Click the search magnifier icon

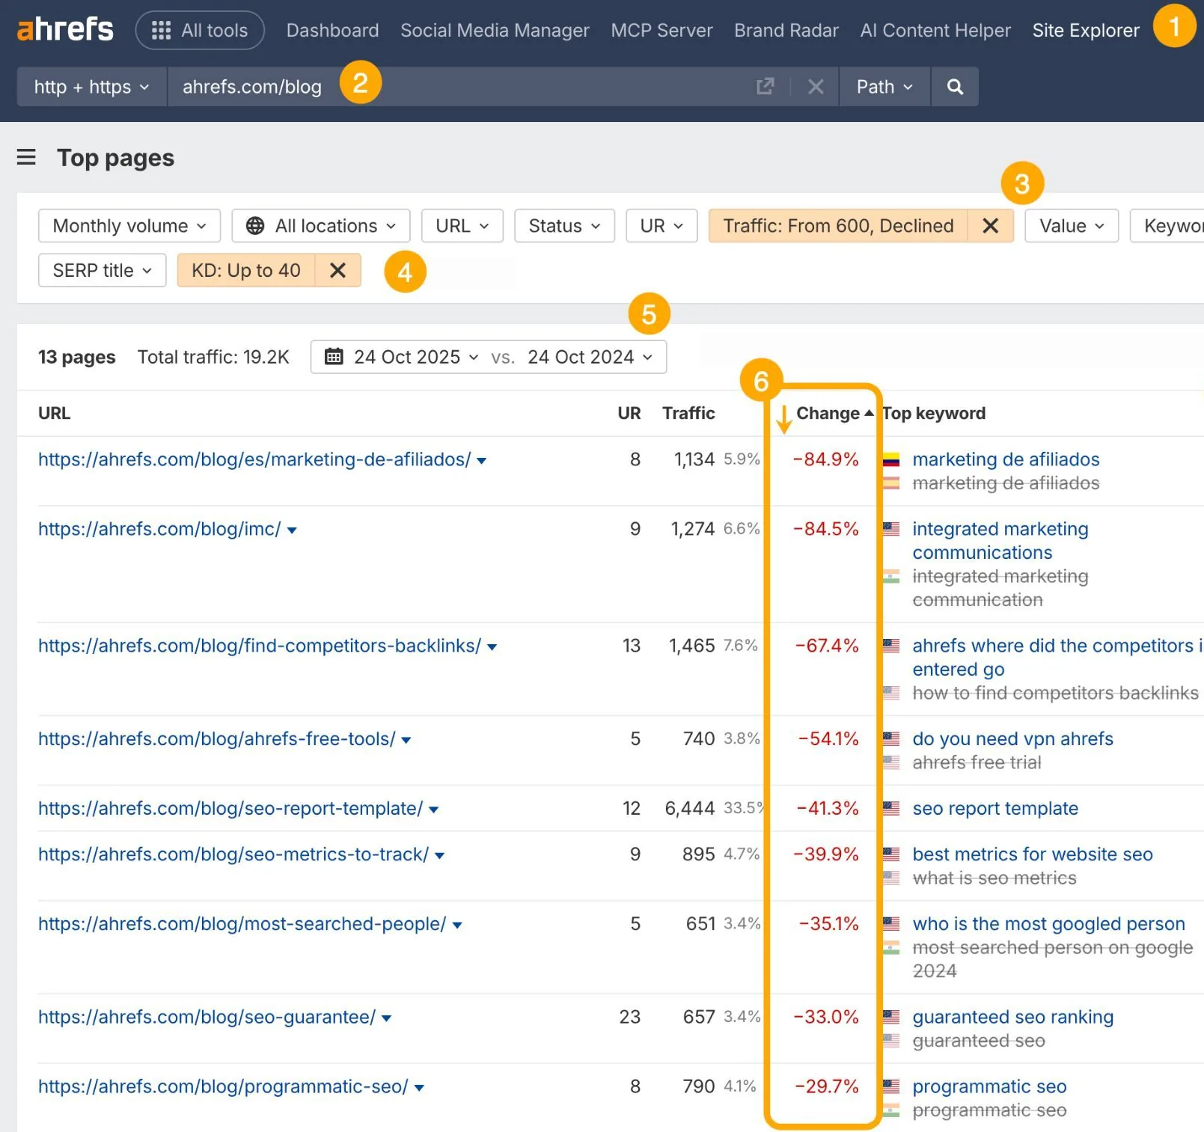coord(954,86)
